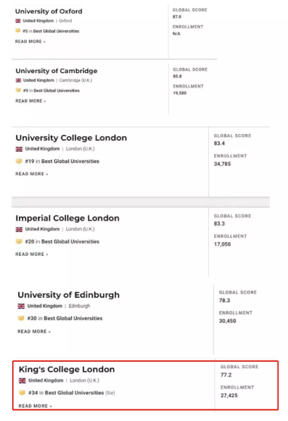The image size is (288, 421).
Task: Click the UK flag under Imperial College London
Action: pos(19,229)
